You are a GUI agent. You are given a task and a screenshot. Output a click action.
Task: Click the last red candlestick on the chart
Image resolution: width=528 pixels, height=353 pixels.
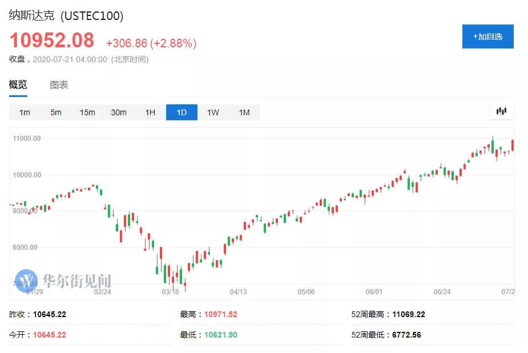tap(513, 145)
